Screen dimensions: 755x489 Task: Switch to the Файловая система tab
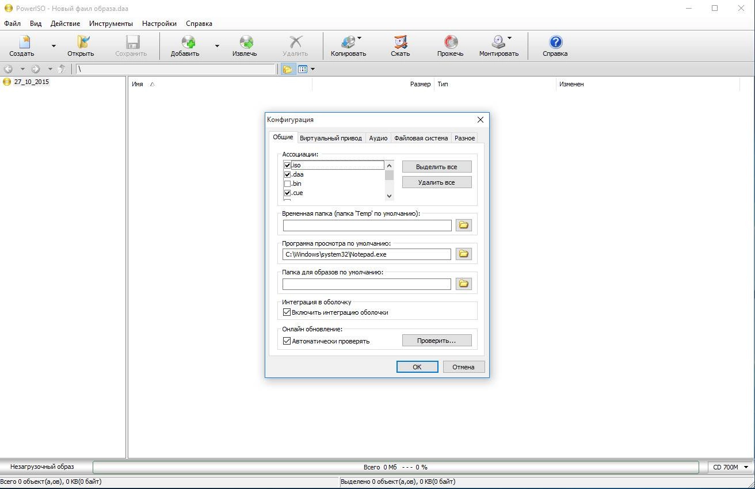point(421,138)
